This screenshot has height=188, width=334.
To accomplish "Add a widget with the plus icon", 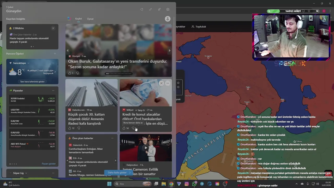I will coord(55,54).
